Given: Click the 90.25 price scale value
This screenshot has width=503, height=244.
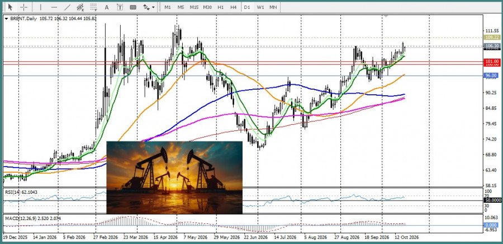Looking at the screenshot, I should (491, 92).
